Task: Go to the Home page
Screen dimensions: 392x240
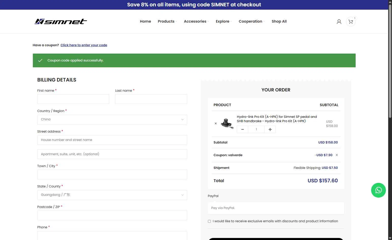Action: [146, 21]
